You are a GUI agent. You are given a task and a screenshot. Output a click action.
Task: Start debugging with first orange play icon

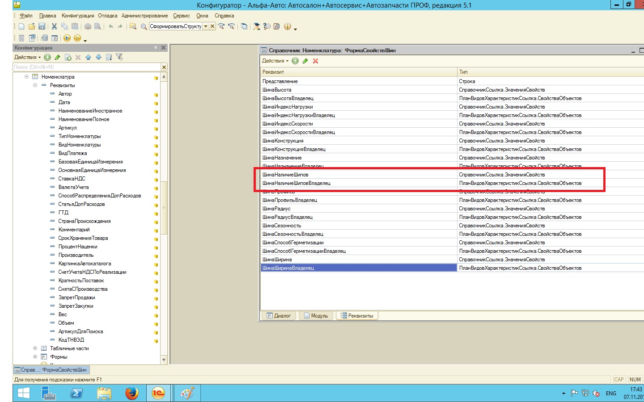pos(67,38)
